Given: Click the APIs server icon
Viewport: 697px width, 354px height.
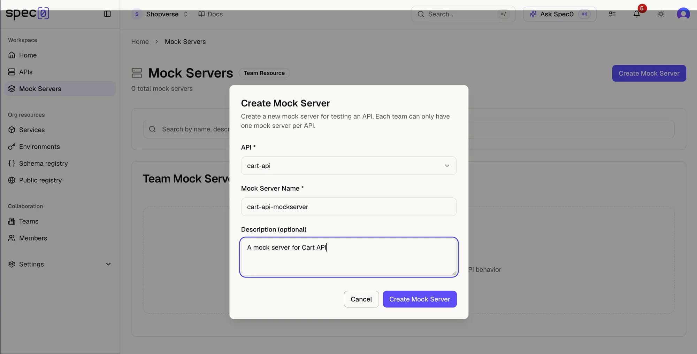Looking at the screenshot, I should pos(12,72).
